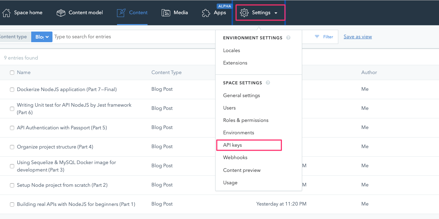Click the Settings gear icon
The height and width of the screenshot is (219, 439).
pyautogui.click(x=244, y=12)
